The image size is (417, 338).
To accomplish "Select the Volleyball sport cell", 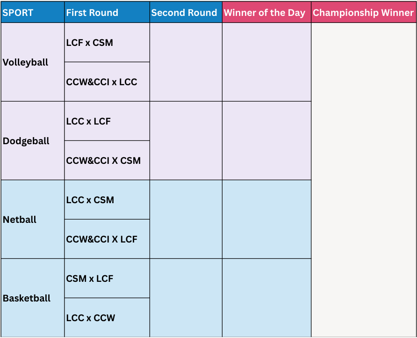I will click(x=33, y=62).
